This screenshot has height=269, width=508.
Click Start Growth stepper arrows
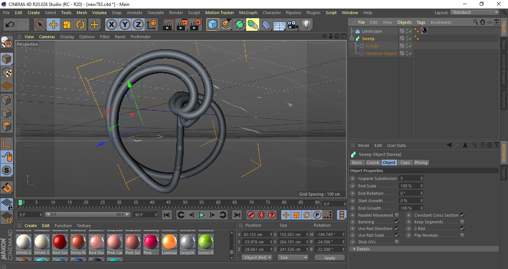coord(421,201)
